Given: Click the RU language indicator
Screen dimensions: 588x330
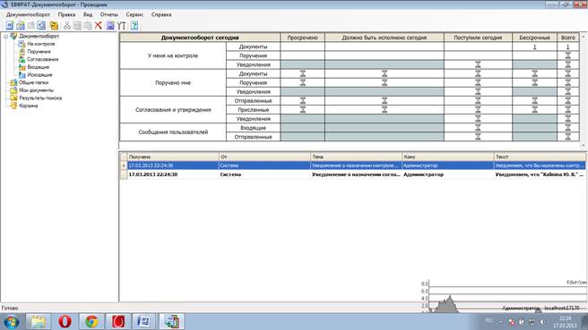Looking at the screenshot, I should coord(489,321).
